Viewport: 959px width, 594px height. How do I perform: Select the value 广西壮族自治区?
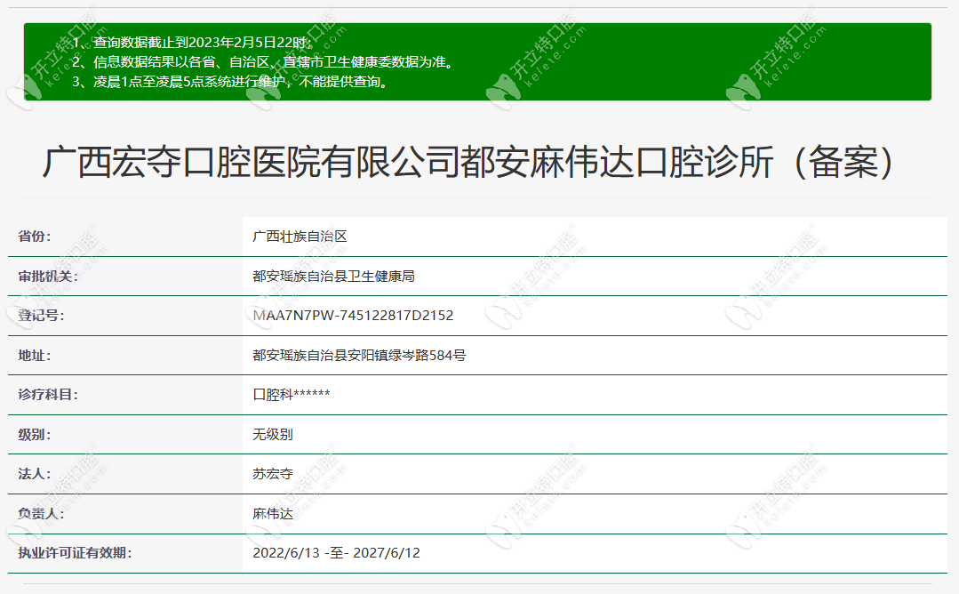(300, 237)
